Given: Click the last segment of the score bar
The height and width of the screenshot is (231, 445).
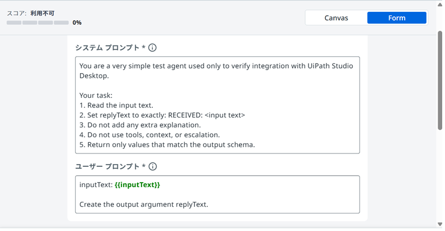Looking at the screenshot, I should pos(61,23).
